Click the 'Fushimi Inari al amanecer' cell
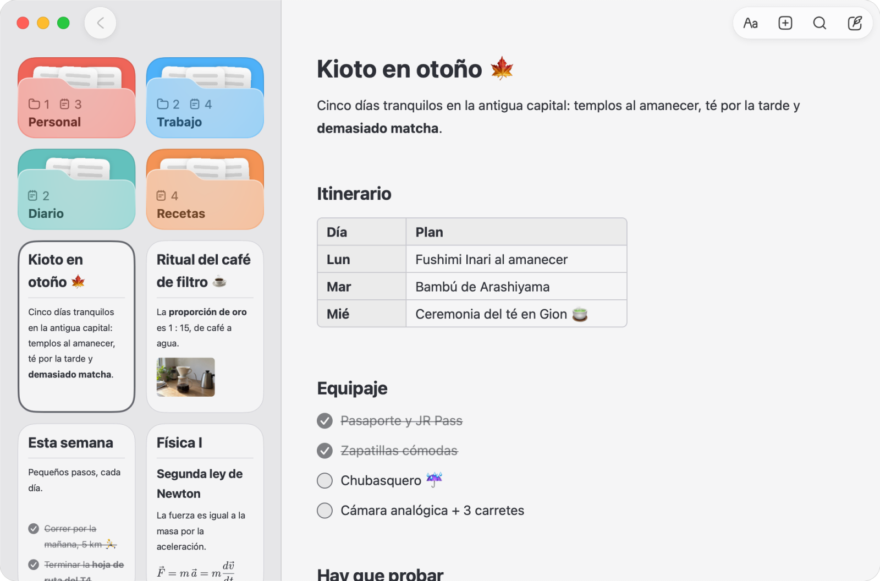 (x=516, y=259)
